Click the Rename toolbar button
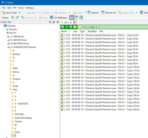Viewport: 148px width, 138px height. coord(61,13)
